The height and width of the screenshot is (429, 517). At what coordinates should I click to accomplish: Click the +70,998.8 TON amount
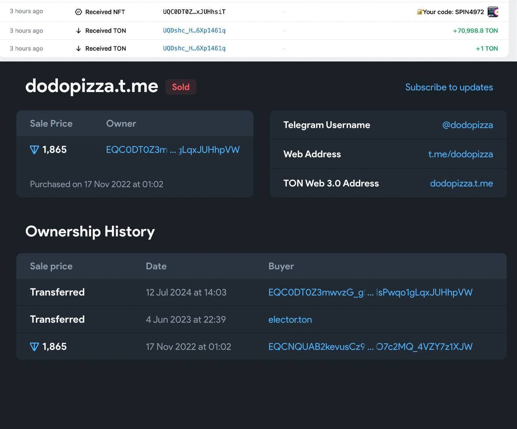pyautogui.click(x=475, y=31)
